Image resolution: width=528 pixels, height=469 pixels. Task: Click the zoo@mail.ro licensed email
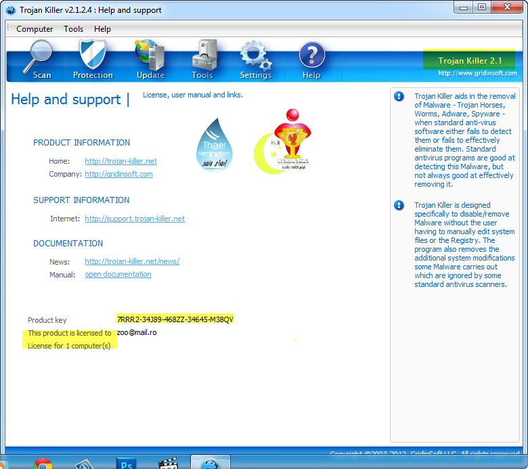click(137, 332)
